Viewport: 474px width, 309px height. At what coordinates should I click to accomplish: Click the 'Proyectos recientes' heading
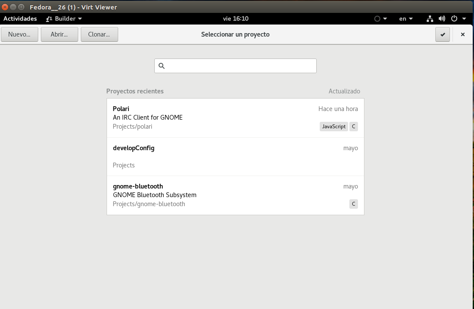(135, 91)
